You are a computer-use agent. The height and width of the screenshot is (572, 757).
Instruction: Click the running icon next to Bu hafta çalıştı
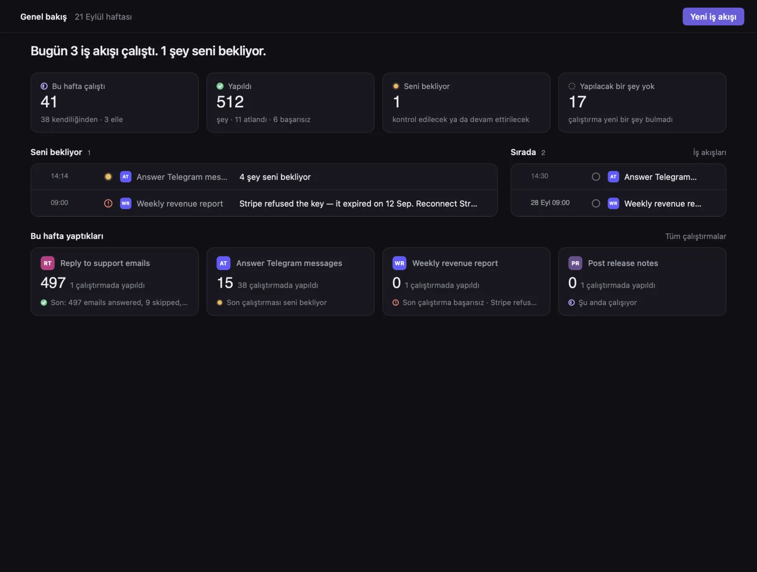coord(44,86)
